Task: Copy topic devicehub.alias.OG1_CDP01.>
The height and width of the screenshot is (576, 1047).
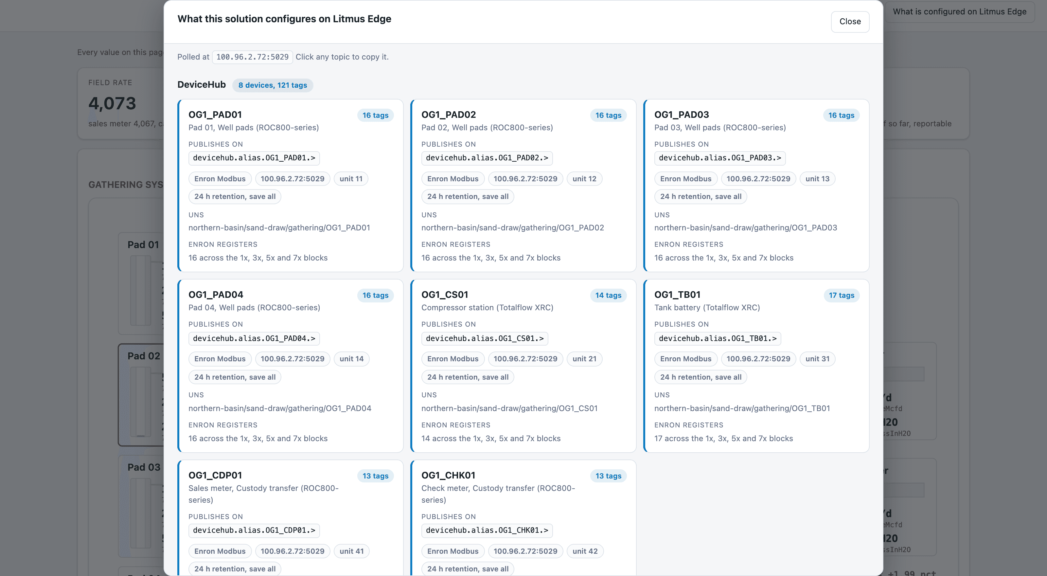Action: [254, 530]
